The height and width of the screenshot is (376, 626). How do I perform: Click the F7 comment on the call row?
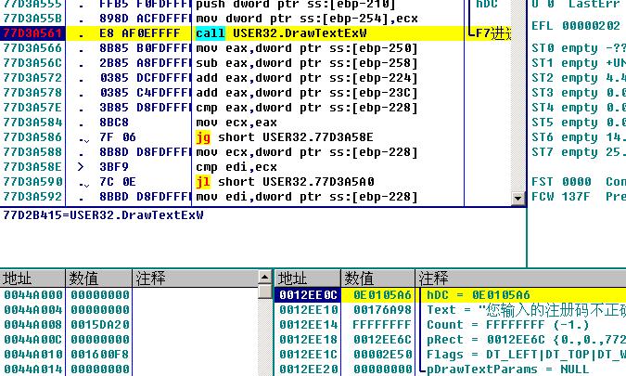492,33
